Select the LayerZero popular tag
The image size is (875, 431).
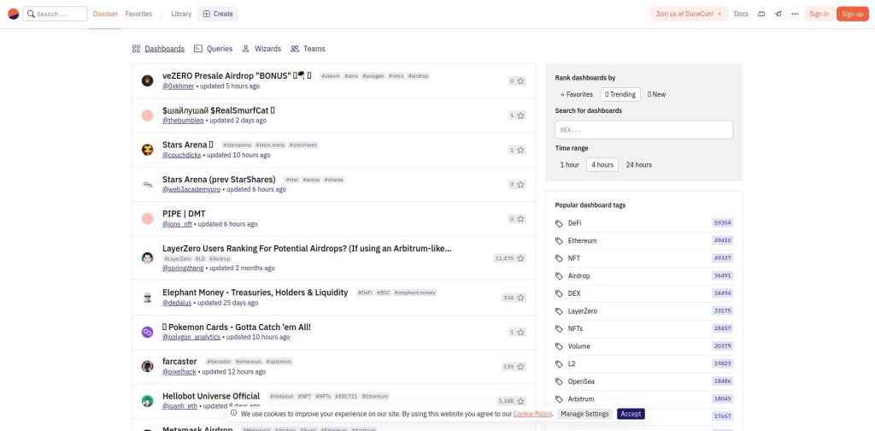(583, 311)
